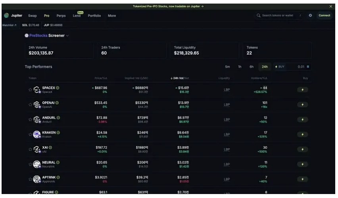This screenshot has height=198, width=338.
Task: Click the APTRNK token logo
Action: (x=37, y=179)
